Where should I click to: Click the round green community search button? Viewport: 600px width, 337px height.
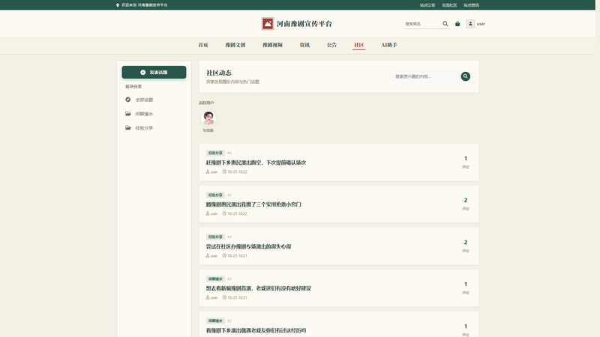465,76
